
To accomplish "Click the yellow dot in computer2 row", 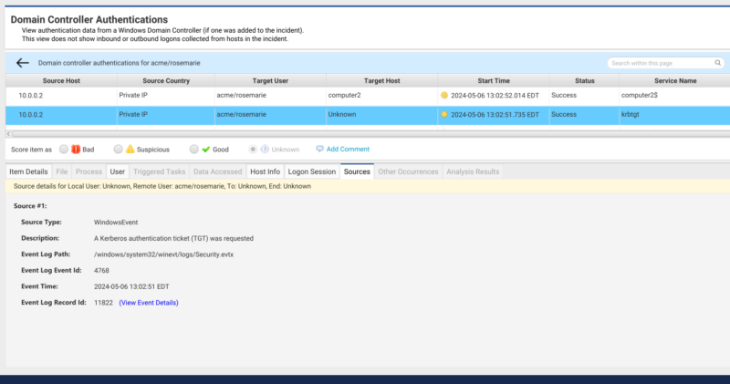I will coord(444,95).
